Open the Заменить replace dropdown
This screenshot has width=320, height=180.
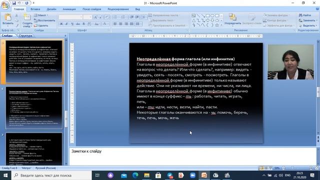tap(308, 20)
